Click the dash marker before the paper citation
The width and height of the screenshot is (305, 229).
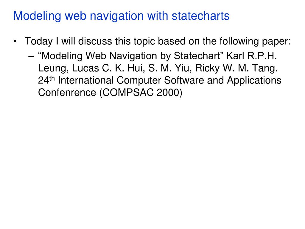(31, 57)
